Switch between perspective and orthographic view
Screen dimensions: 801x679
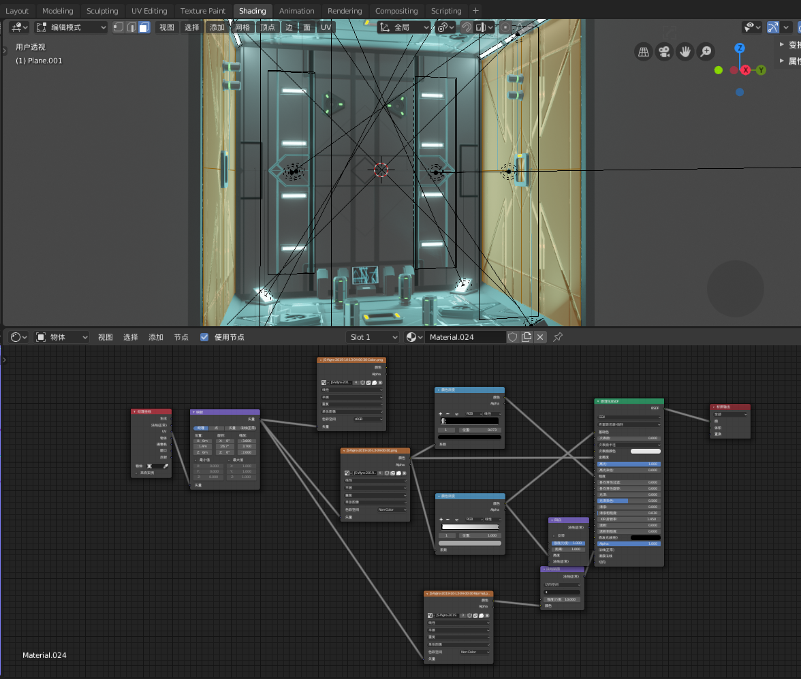point(644,52)
